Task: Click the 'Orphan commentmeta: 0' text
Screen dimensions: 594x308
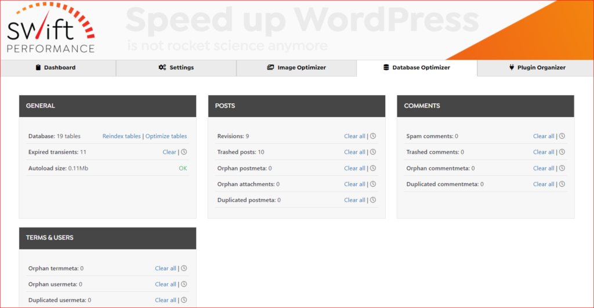Action: click(441, 168)
